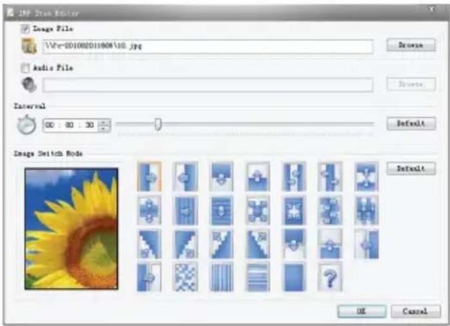Click in the image file path field
450x326 pixels.
pyautogui.click(x=208, y=46)
